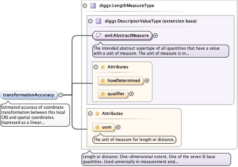The width and height of the screenshot is (238, 167).
Task: Collapse the transformationAccuracy node
Action: tap(61, 95)
